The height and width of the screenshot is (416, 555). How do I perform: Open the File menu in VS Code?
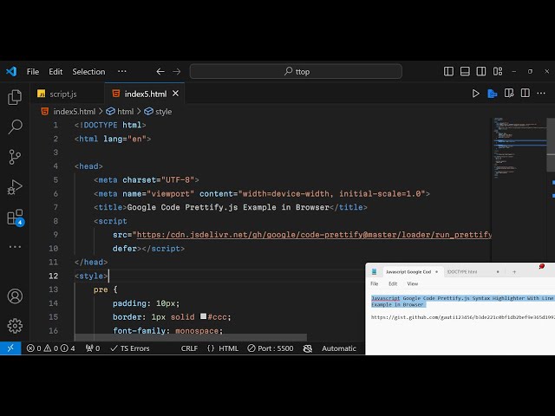[x=33, y=72]
